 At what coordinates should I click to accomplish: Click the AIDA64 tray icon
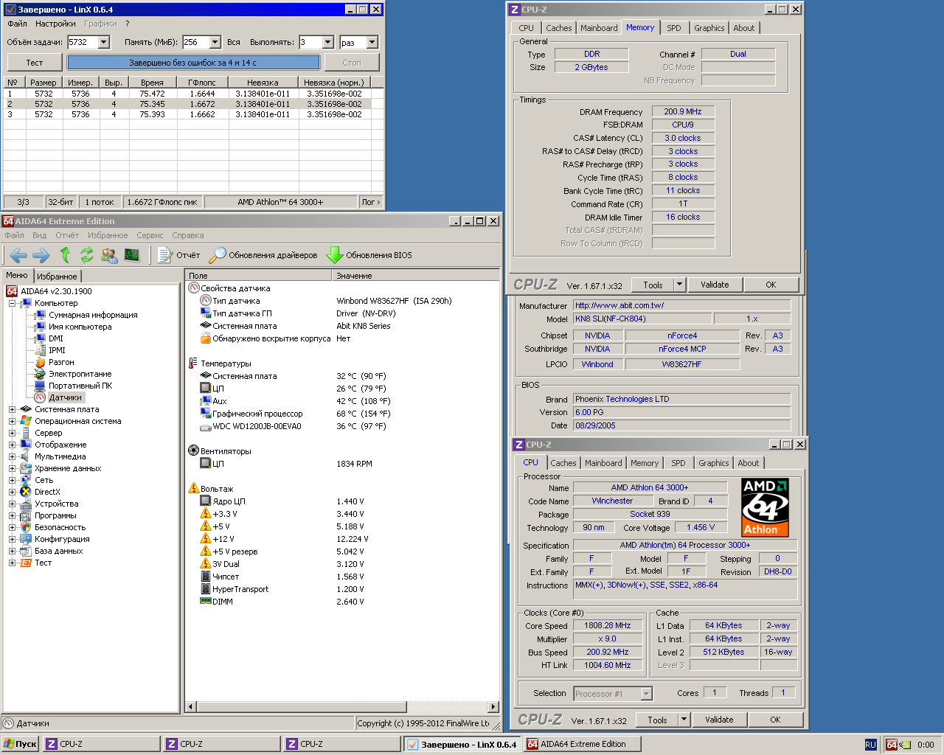click(892, 745)
